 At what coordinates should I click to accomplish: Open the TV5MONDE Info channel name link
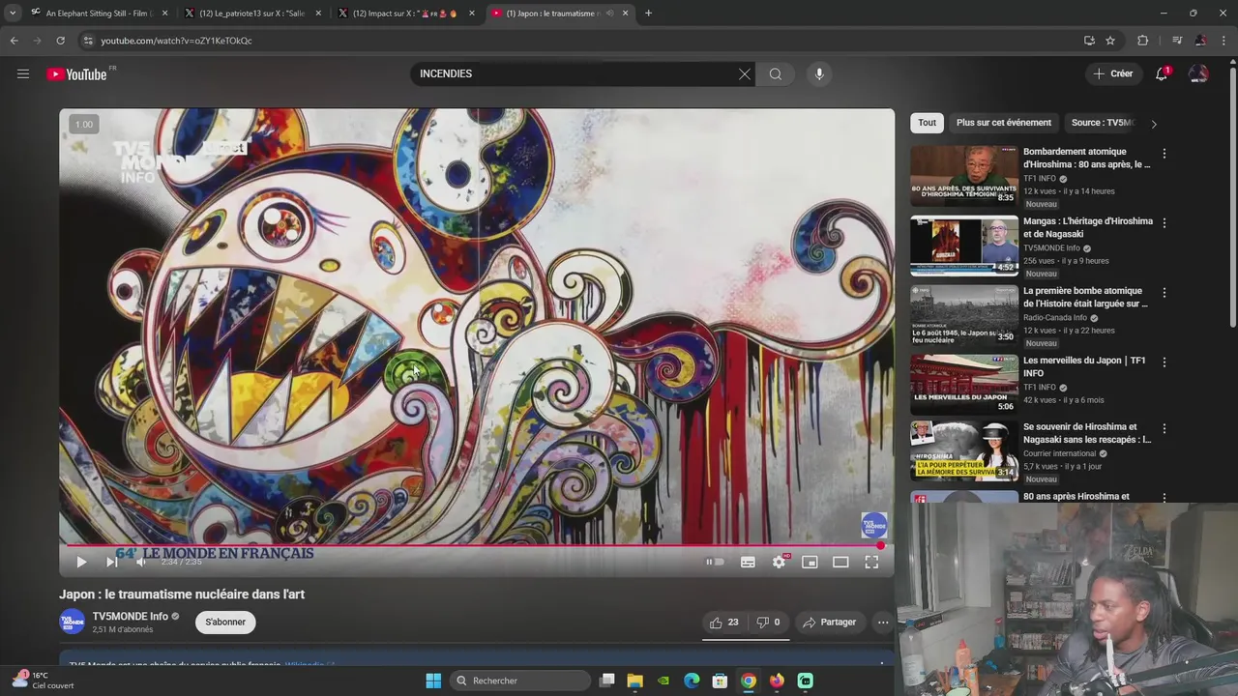[130, 616]
